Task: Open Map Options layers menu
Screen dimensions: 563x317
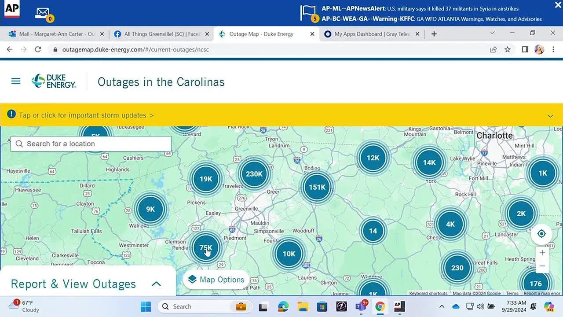Action: pyautogui.click(x=216, y=280)
